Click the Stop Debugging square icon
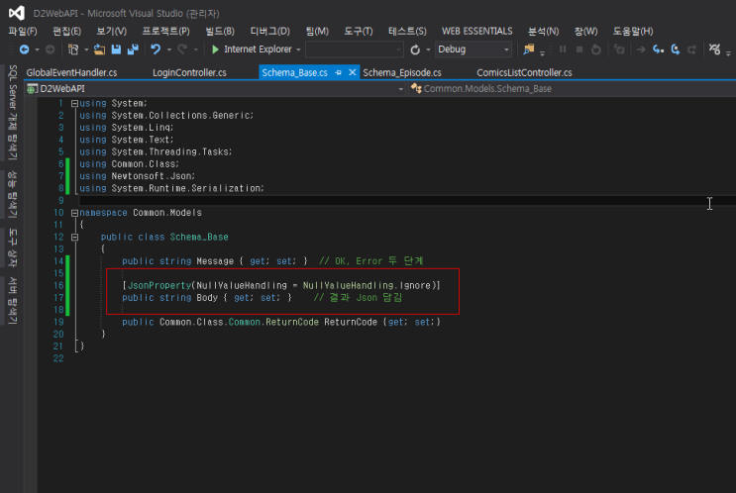This screenshot has width=736, height=493. coord(579,49)
